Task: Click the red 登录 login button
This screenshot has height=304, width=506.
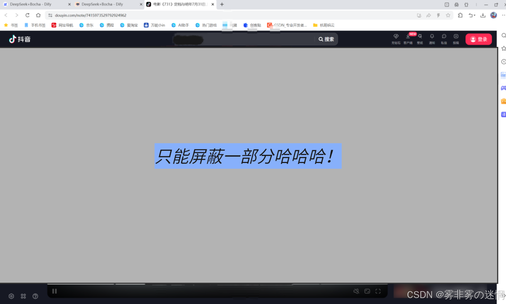Action: [x=479, y=39]
